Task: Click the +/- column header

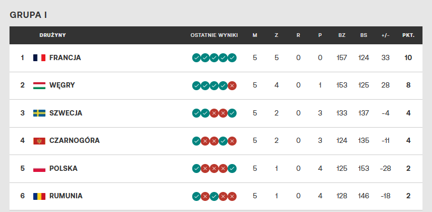Action: point(386,35)
